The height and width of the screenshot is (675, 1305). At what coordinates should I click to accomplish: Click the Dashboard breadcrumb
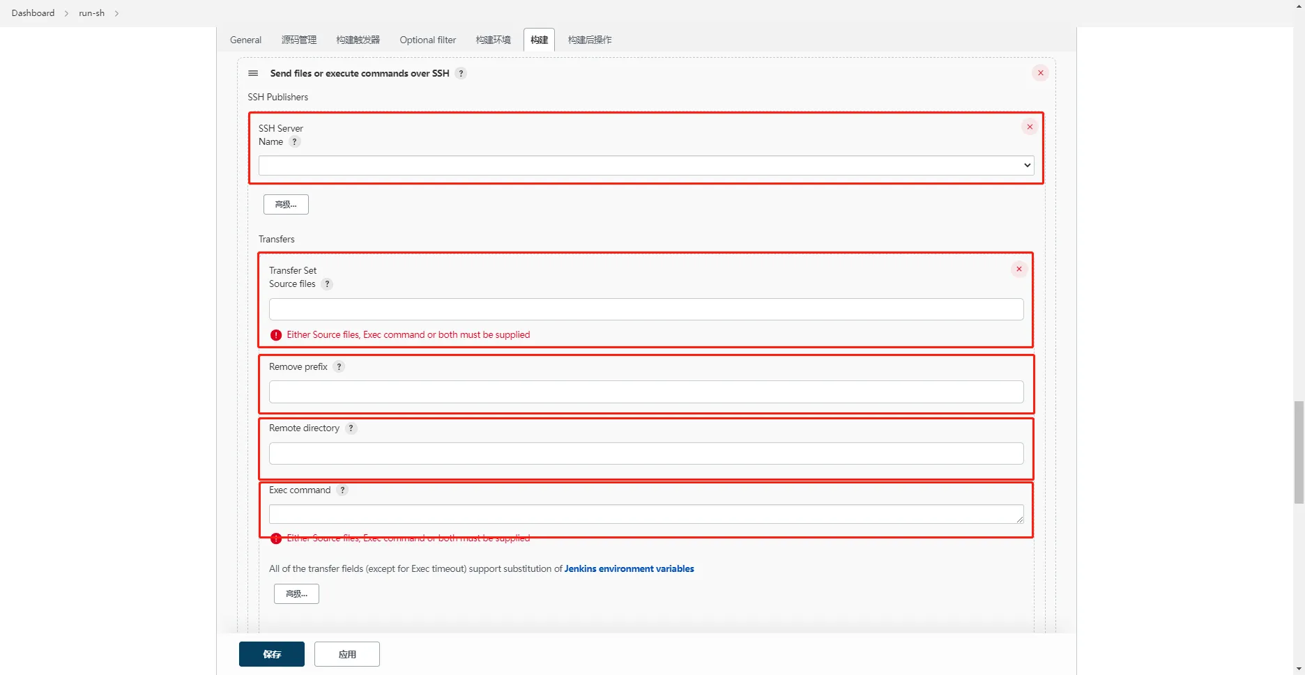[x=33, y=13]
